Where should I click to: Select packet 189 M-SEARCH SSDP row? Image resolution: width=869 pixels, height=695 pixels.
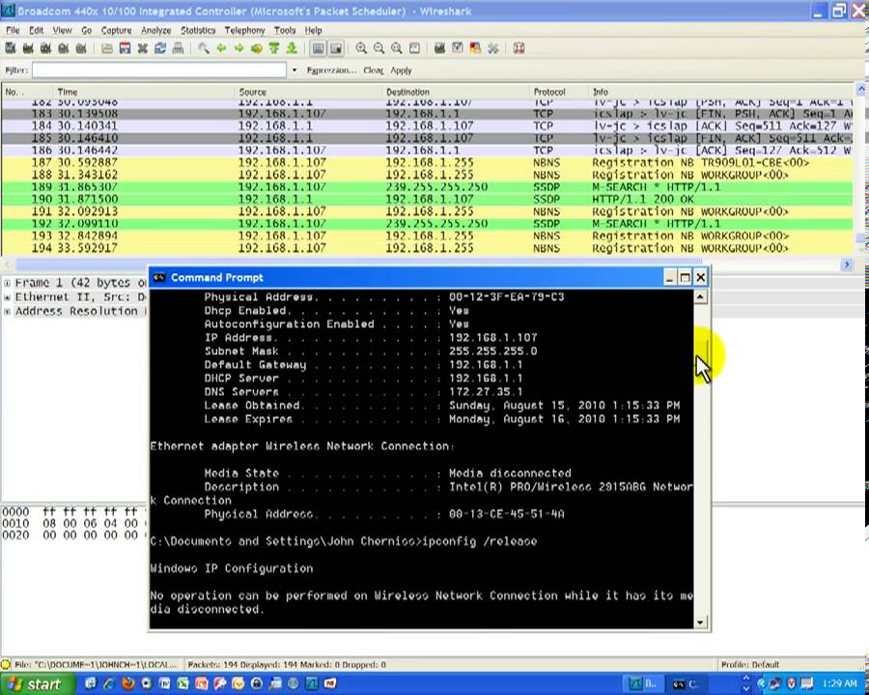pyautogui.click(x=428, y=187)
